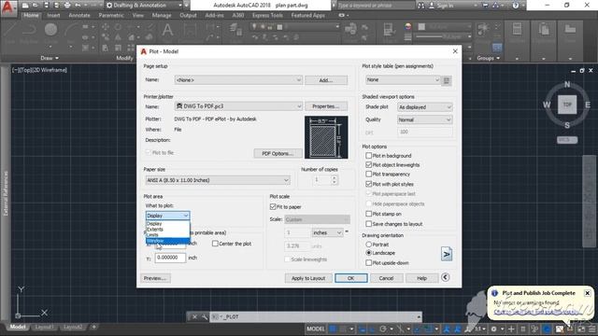Choose Window from What to plot list

pos(167,241)
